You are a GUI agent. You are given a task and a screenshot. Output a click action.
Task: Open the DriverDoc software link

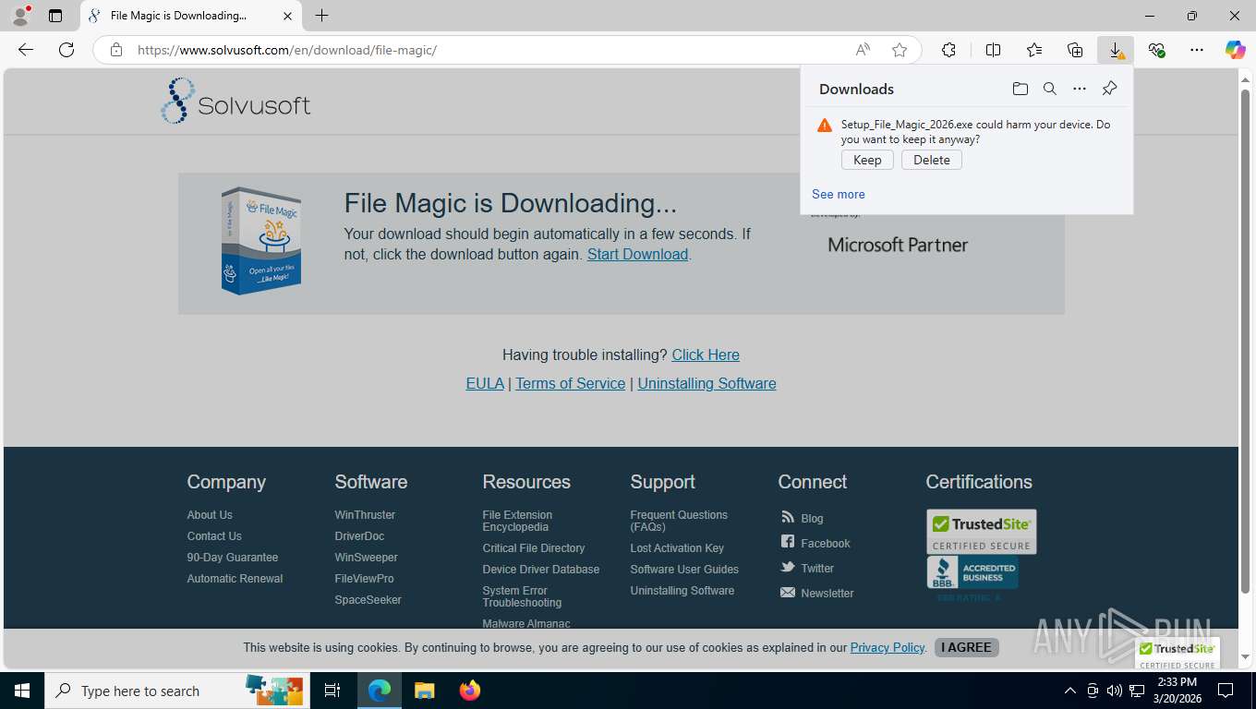click(x=359, y=536)
